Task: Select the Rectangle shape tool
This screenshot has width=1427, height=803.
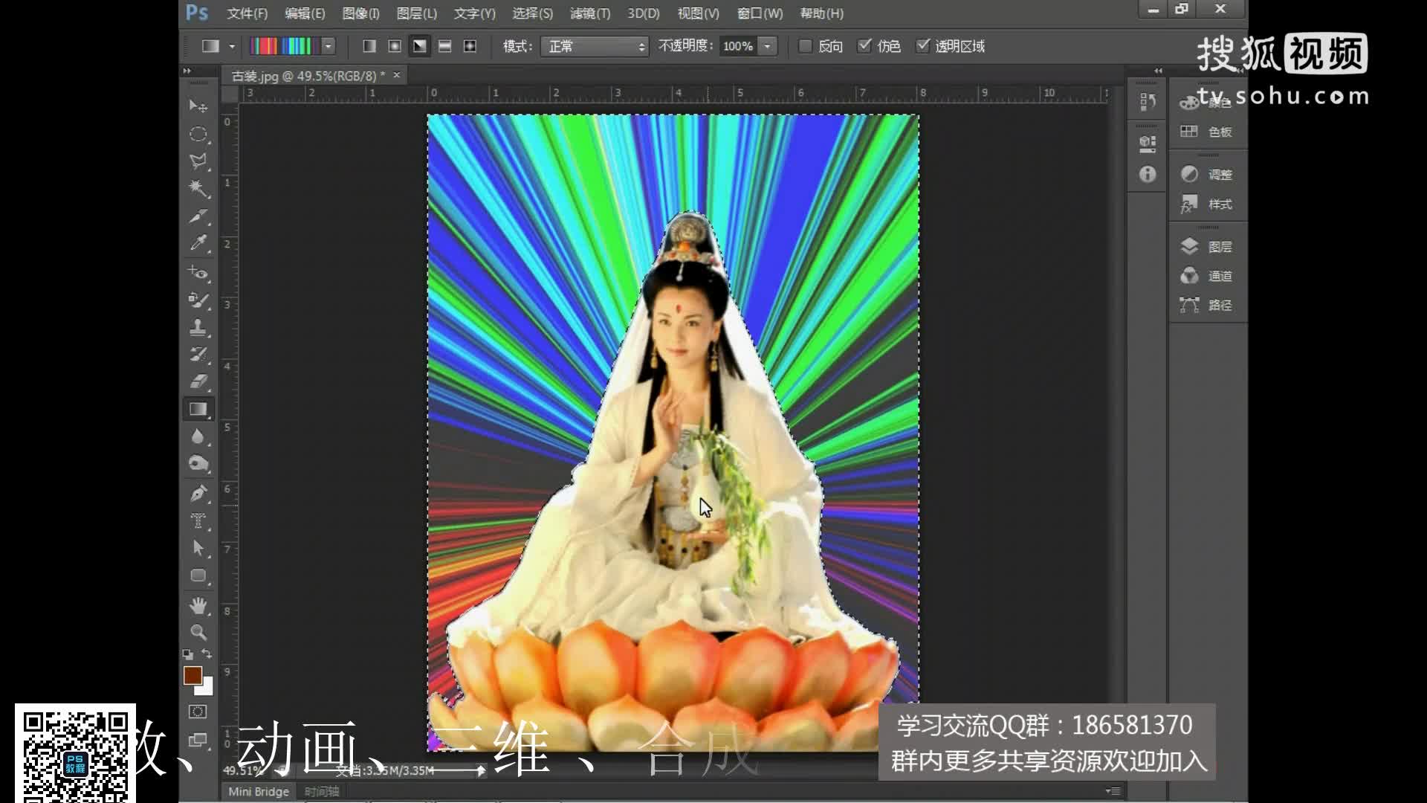Action: click(198, 575)
